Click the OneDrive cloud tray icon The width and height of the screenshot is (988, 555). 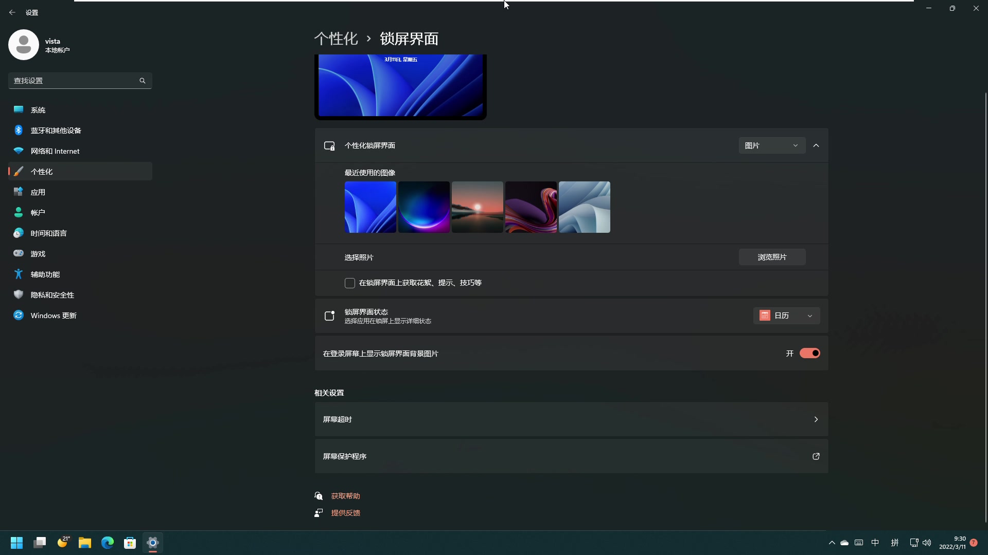(844, 543)
